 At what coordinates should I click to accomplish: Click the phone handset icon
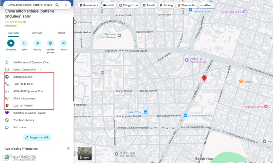[7, 84]
